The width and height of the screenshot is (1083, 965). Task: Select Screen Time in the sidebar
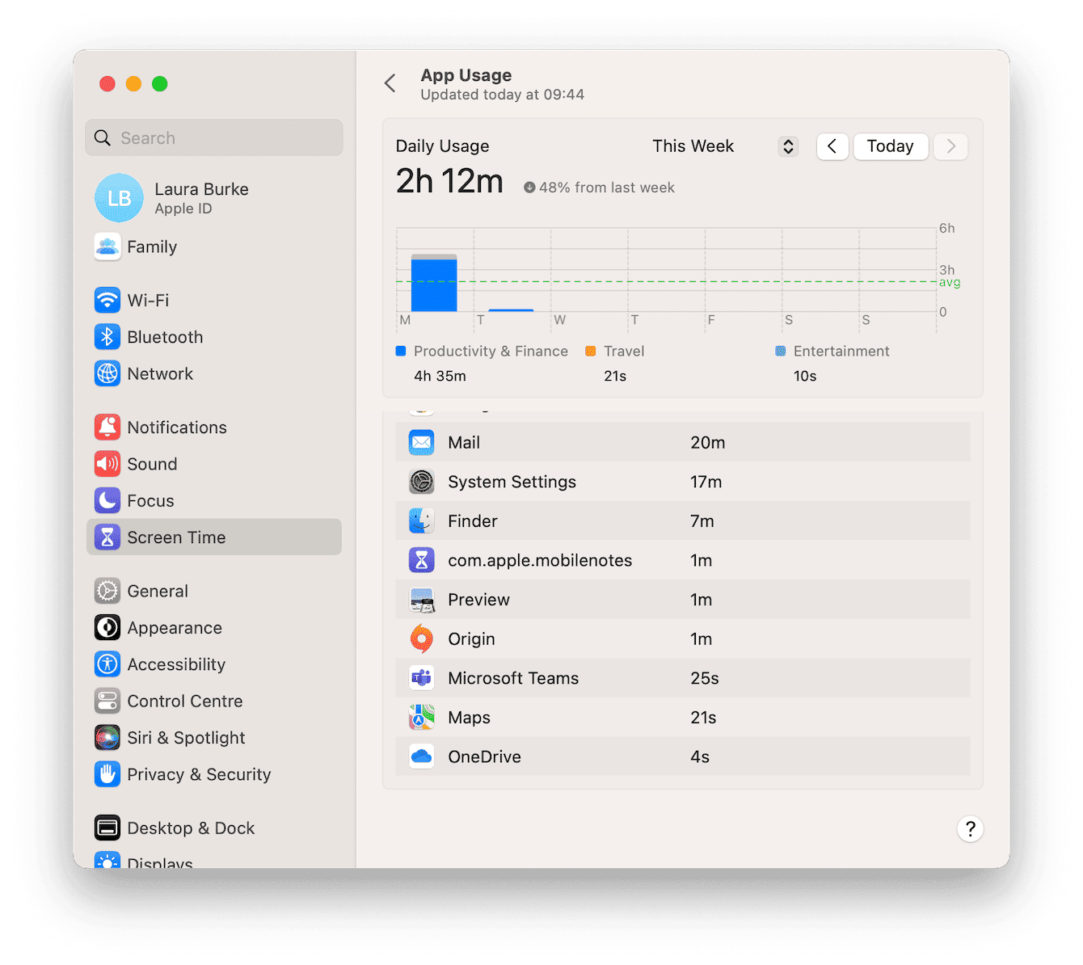click(176, 537)
